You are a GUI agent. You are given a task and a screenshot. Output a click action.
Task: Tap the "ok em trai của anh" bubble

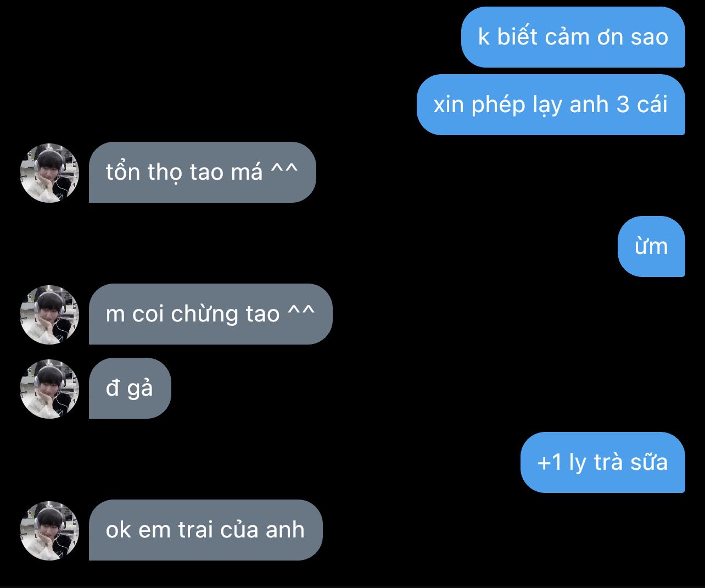[206, 530]
